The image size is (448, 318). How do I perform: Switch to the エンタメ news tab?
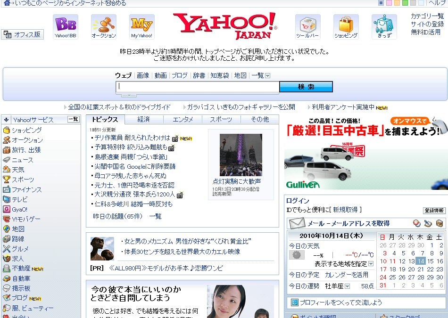pos(183,119)
